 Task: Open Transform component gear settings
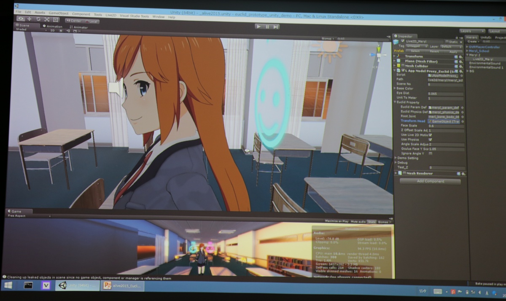pyautogui.click(x=460, y=56)
